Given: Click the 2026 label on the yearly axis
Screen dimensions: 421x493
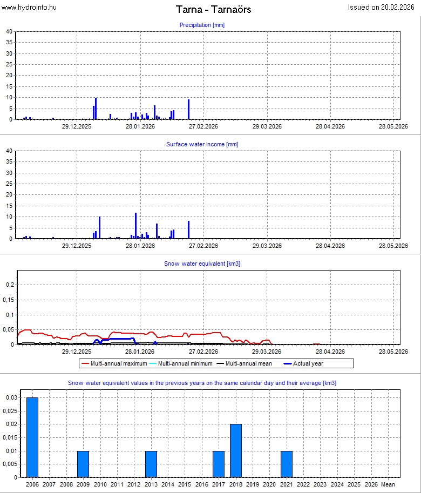Looking at the screenshot, I should point(371,485).
